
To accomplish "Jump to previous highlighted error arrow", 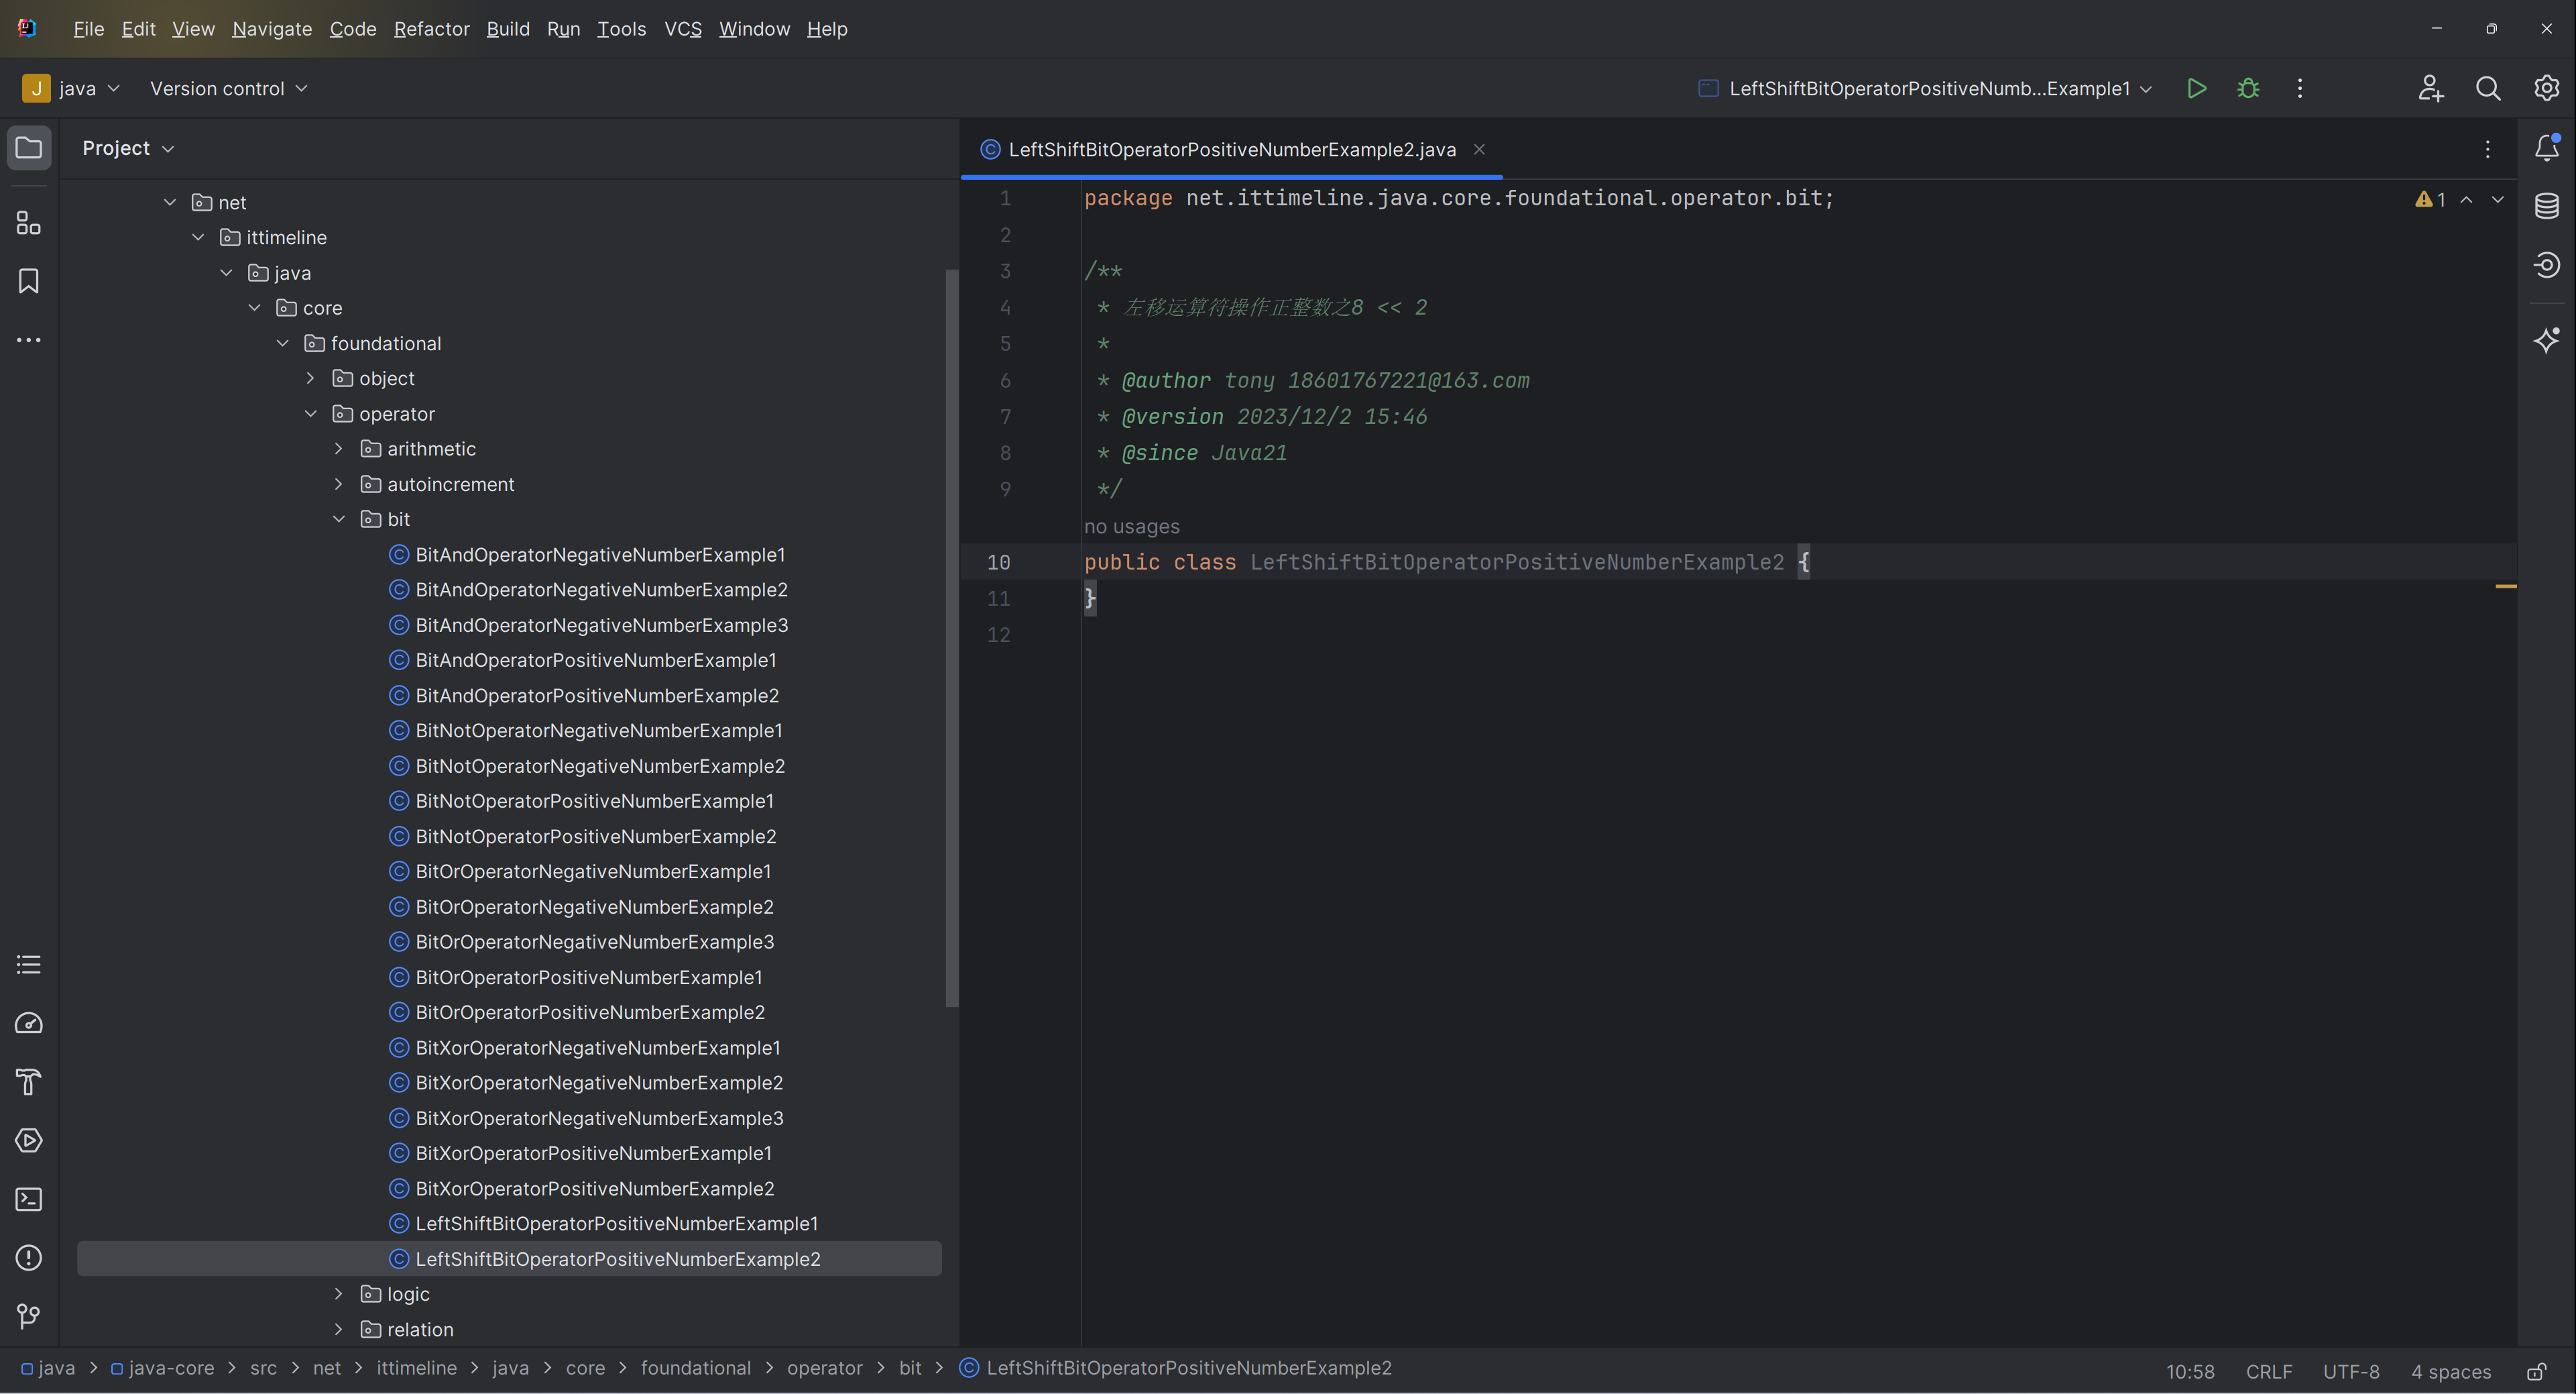I will [x=2467, y=199].
